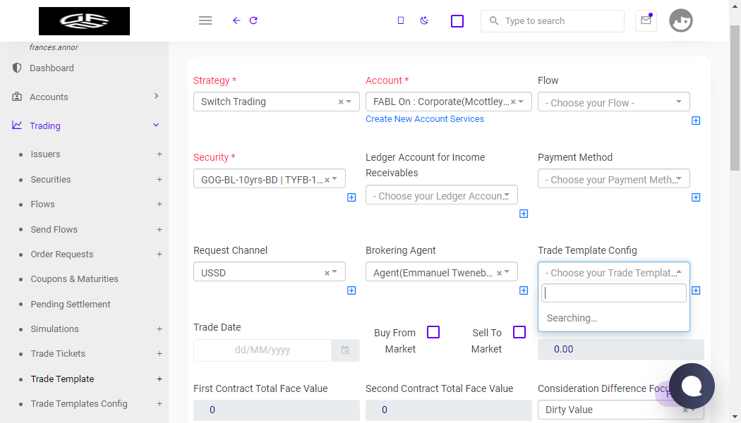This screenshot has height=423, width=741.
Task: Clear the selected GOG-BL security
Action: (x=327, y=180)
